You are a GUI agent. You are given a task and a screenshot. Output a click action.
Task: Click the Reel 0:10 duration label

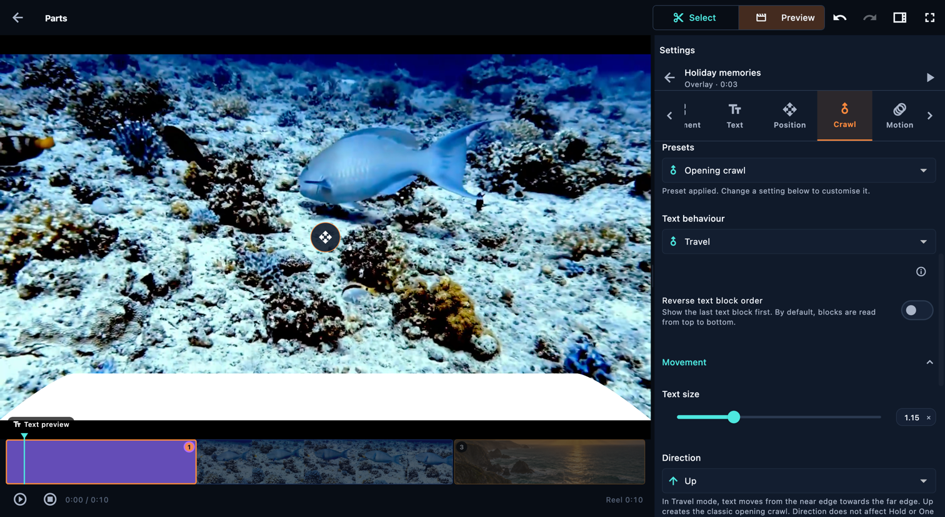coord(624,499)
